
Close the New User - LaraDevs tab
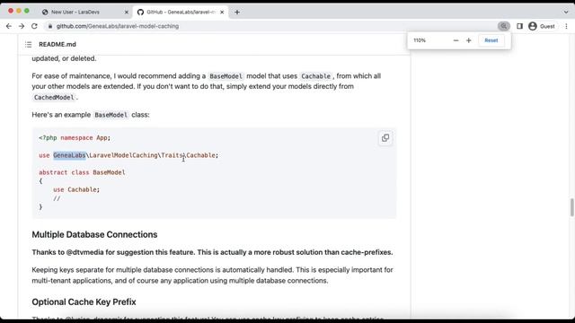pos(127,12)
